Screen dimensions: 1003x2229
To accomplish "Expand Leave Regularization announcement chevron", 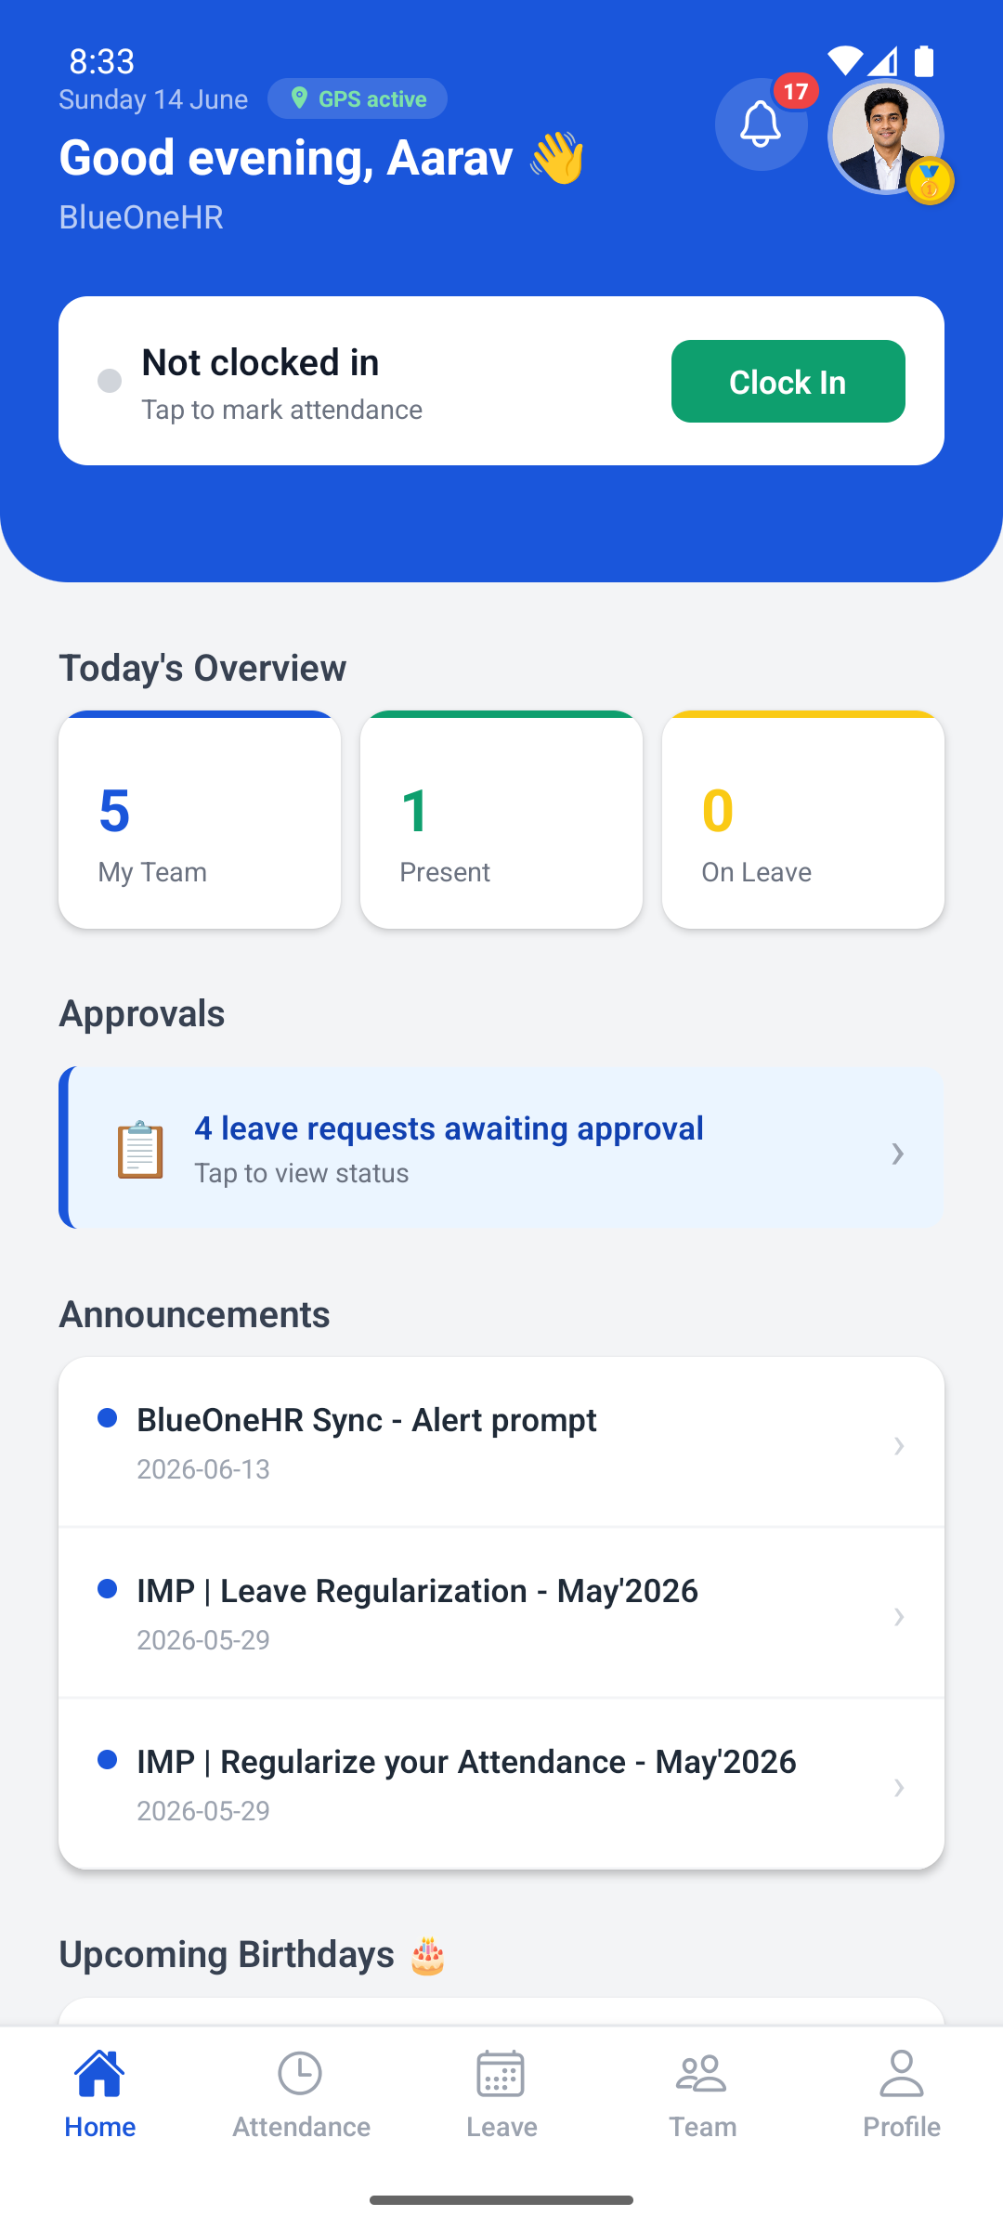I will click(x=899, y=1617).
